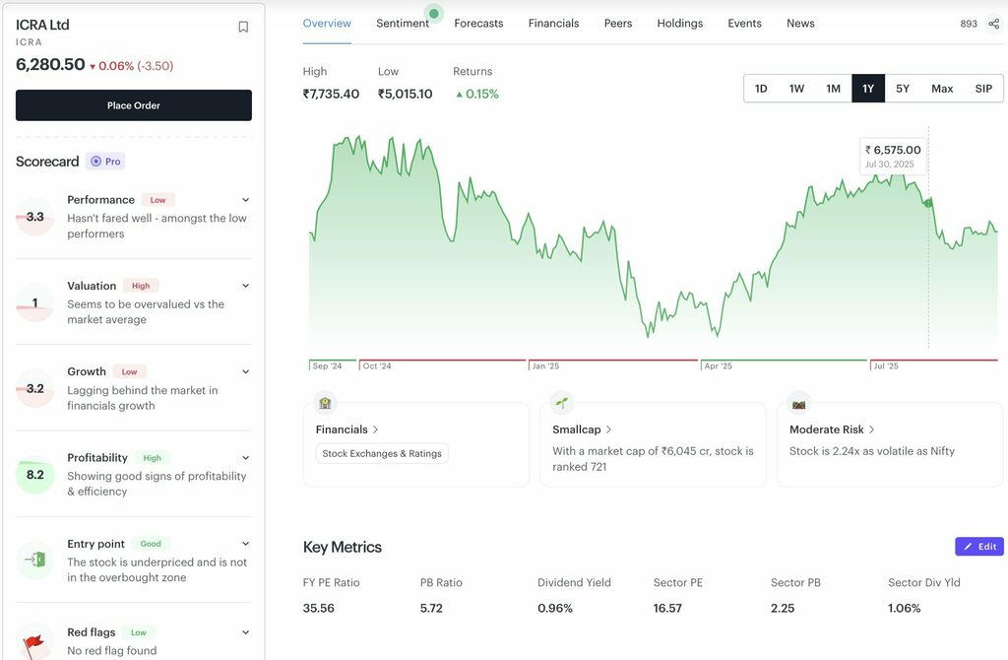1008x660 pixels.
Task: Click the Profitability 8.2 score badge
Action: click(34, 475)
